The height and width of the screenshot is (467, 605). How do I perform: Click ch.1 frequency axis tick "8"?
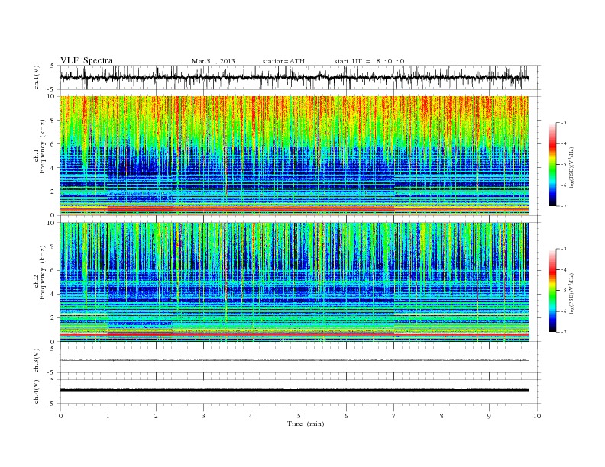(53, 121)
